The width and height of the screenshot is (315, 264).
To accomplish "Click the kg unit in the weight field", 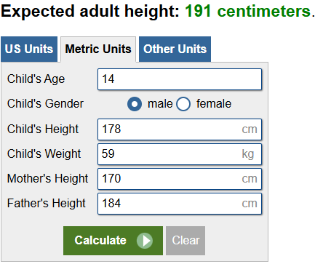I will [248, 154].
